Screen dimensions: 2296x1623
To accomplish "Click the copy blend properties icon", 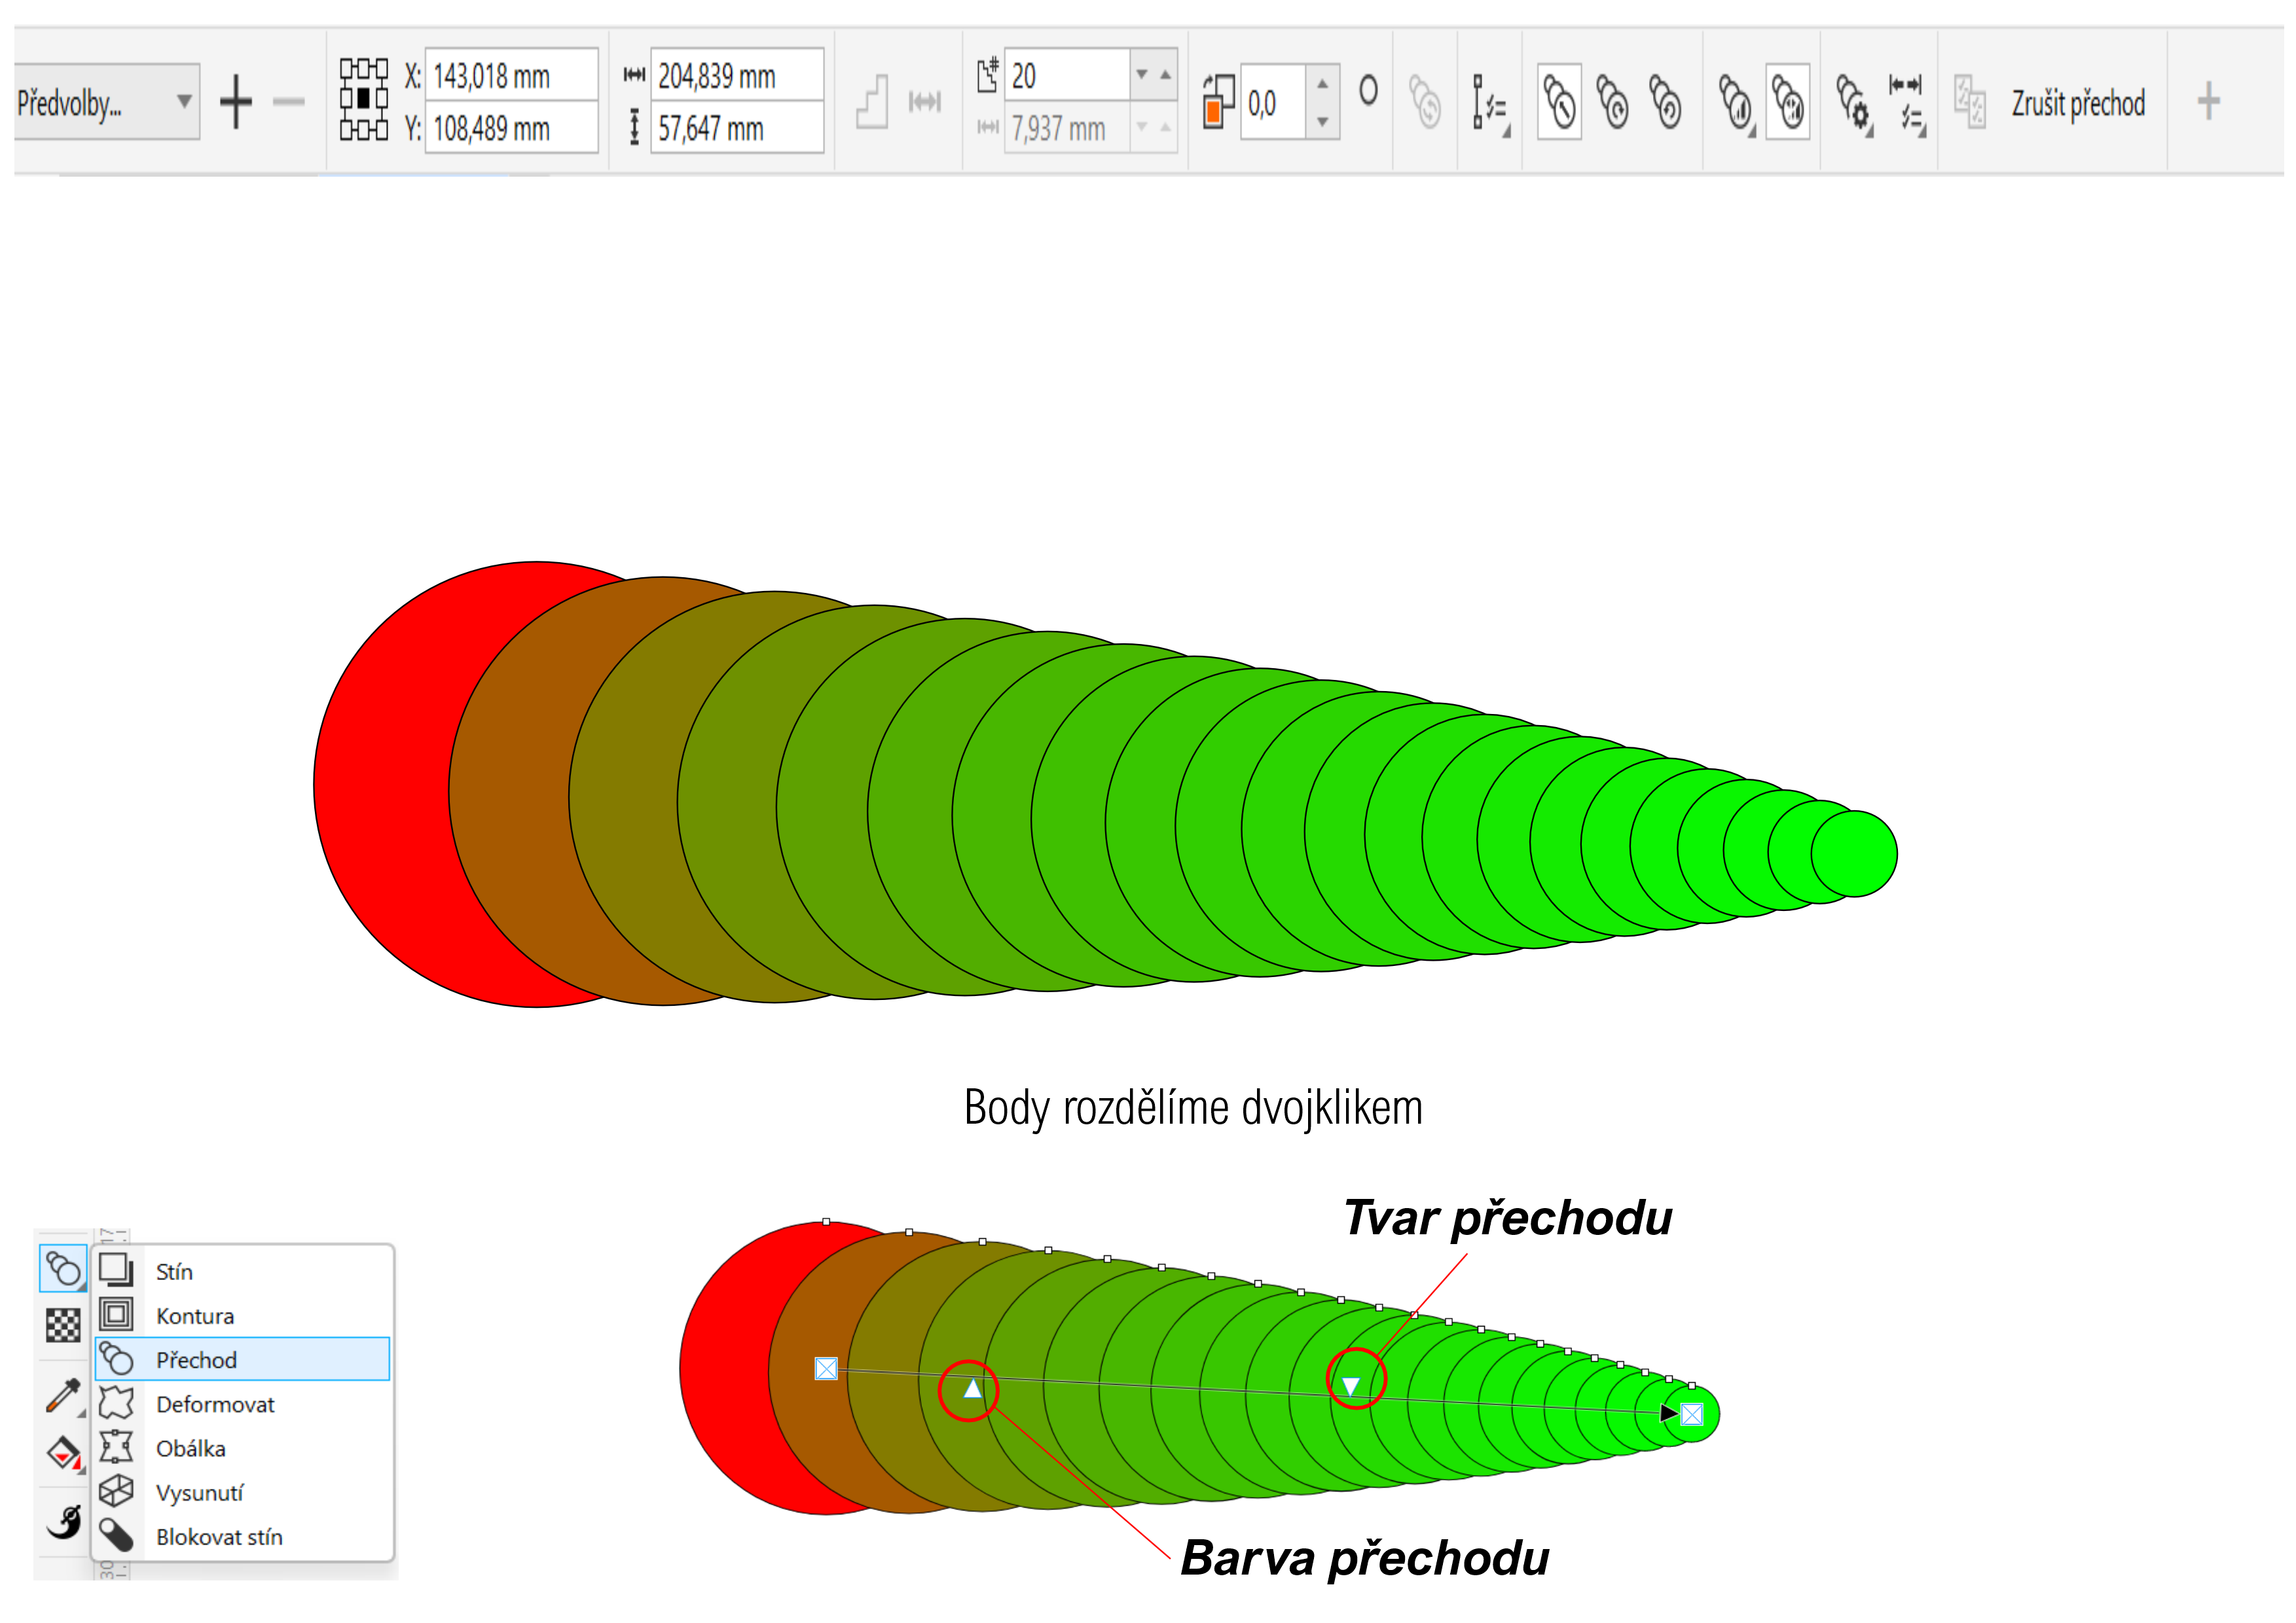I will coord(1970,102).
